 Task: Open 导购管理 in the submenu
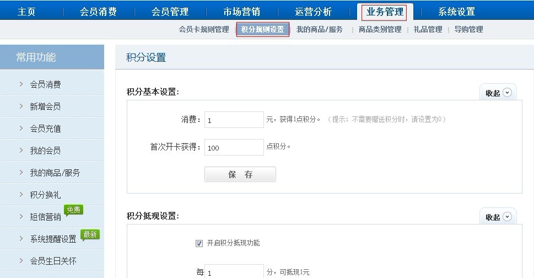(x=468, y=30)
